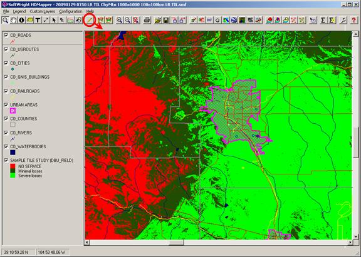Open the Configuration menu

tap(71, 11)
